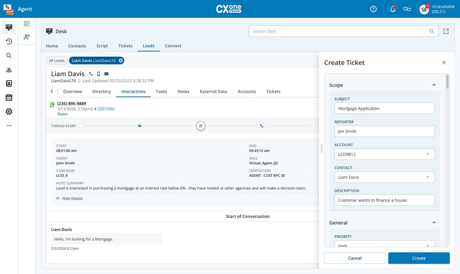Remove the Liam Davis lead tab chip
Screen dimensions: 460x274
(121, 61)
